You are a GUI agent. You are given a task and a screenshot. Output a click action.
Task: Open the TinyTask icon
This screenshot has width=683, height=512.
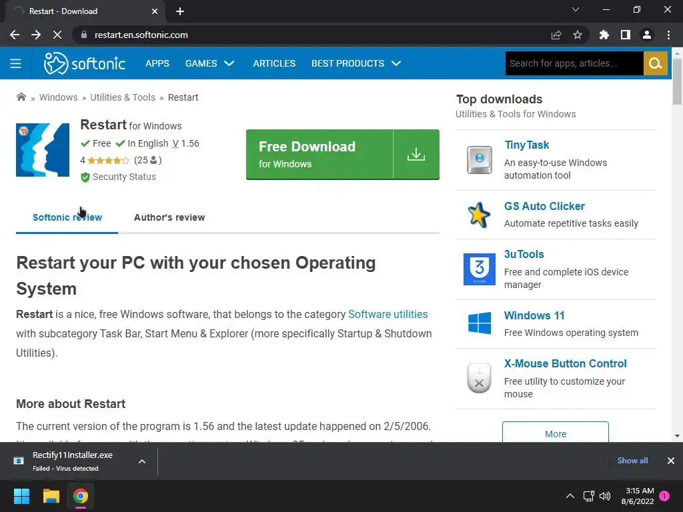[x=479, y=160]
